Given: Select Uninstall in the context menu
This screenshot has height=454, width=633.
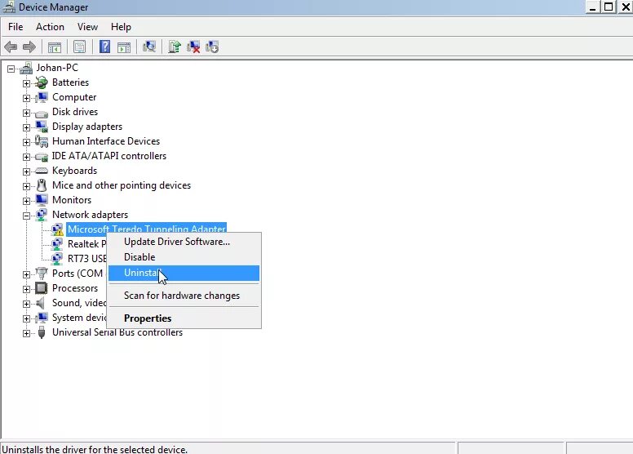Looking at the screenshot, I should click(184, 273).
